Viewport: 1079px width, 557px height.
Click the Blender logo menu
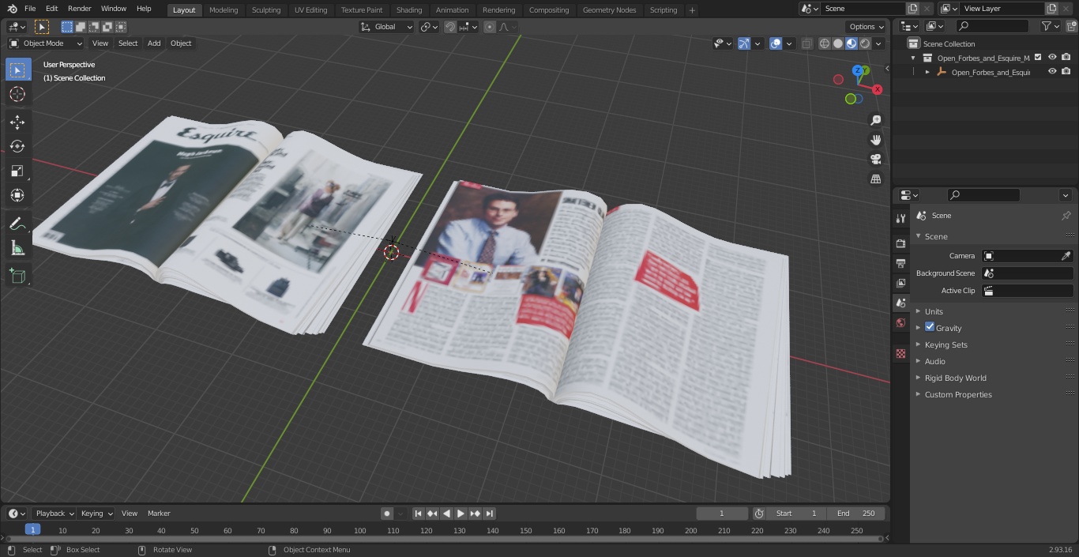point(11,9)
